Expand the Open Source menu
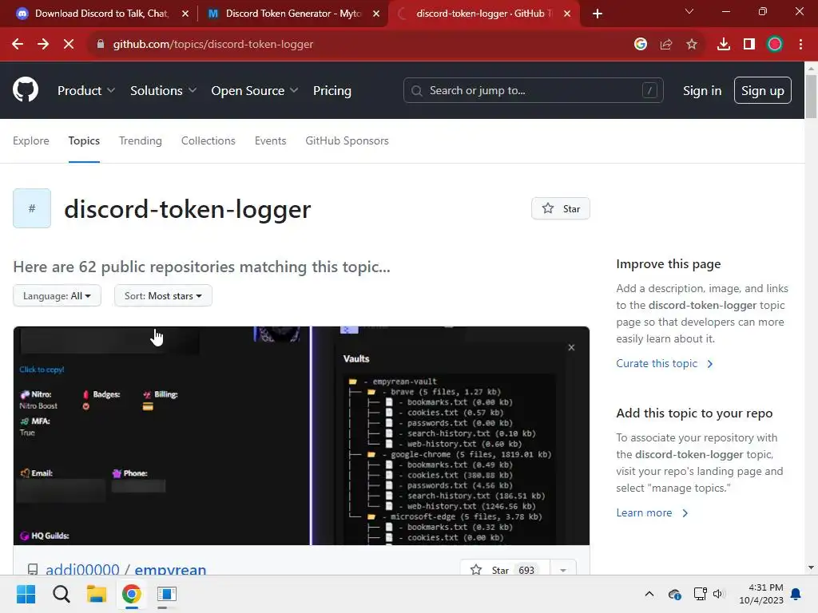 click(x=255, y=91)
